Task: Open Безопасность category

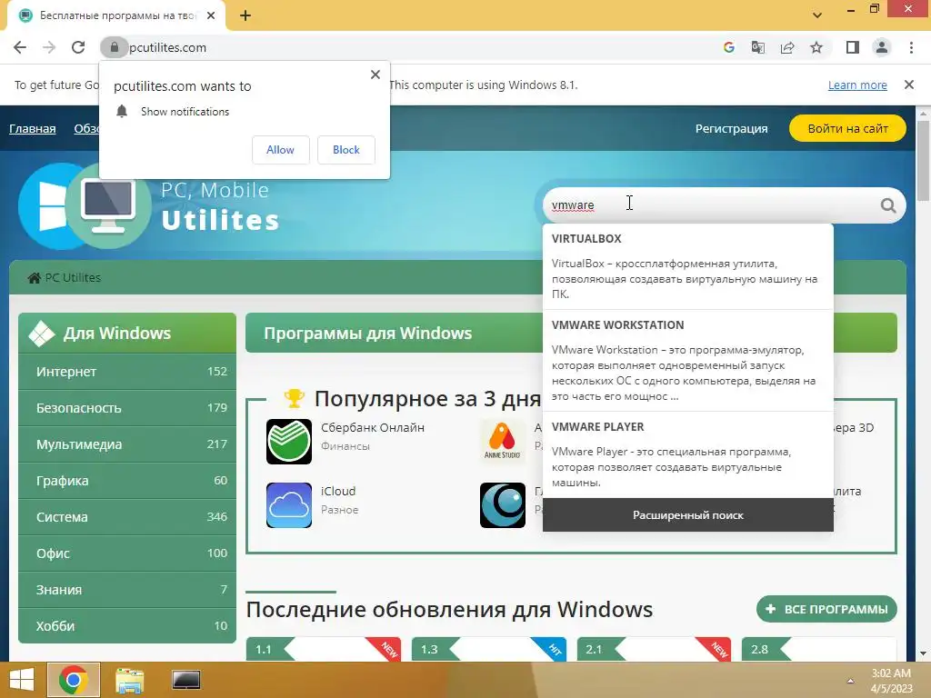Action: 127,408
